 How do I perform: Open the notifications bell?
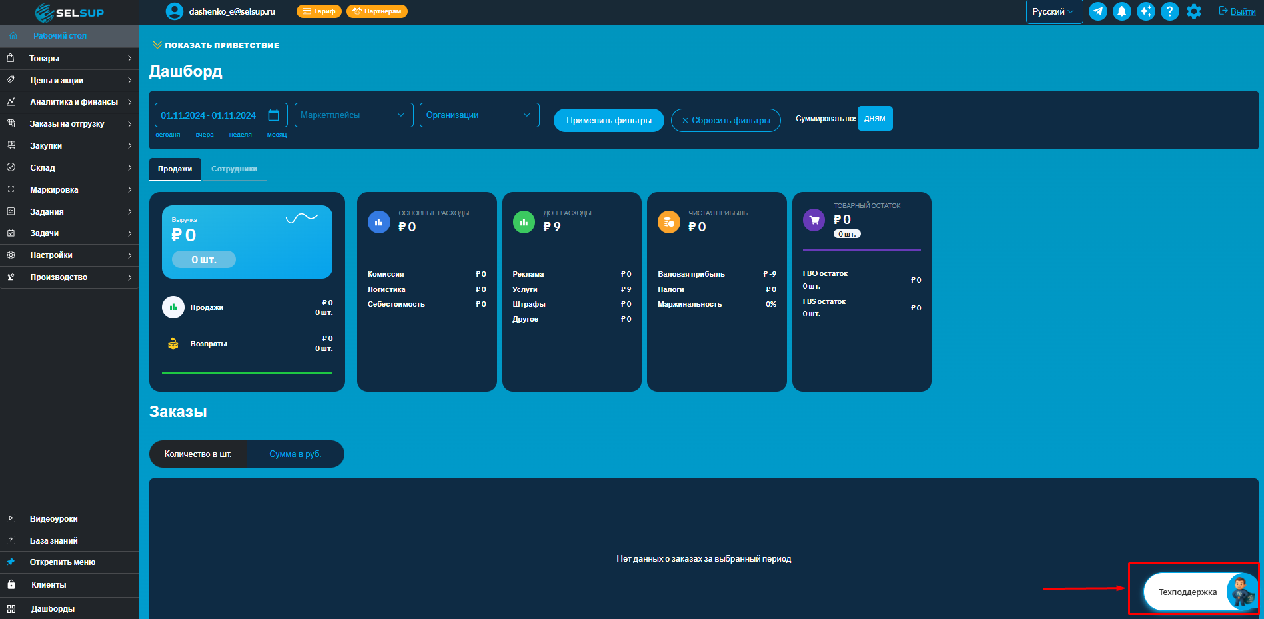point(1121,11)
